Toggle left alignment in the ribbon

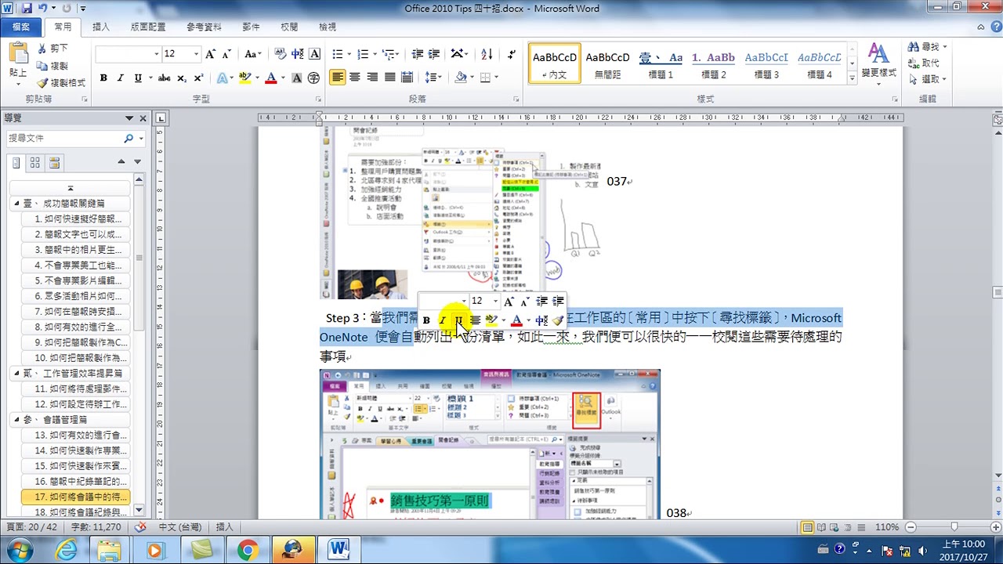(x=338, y=78)
